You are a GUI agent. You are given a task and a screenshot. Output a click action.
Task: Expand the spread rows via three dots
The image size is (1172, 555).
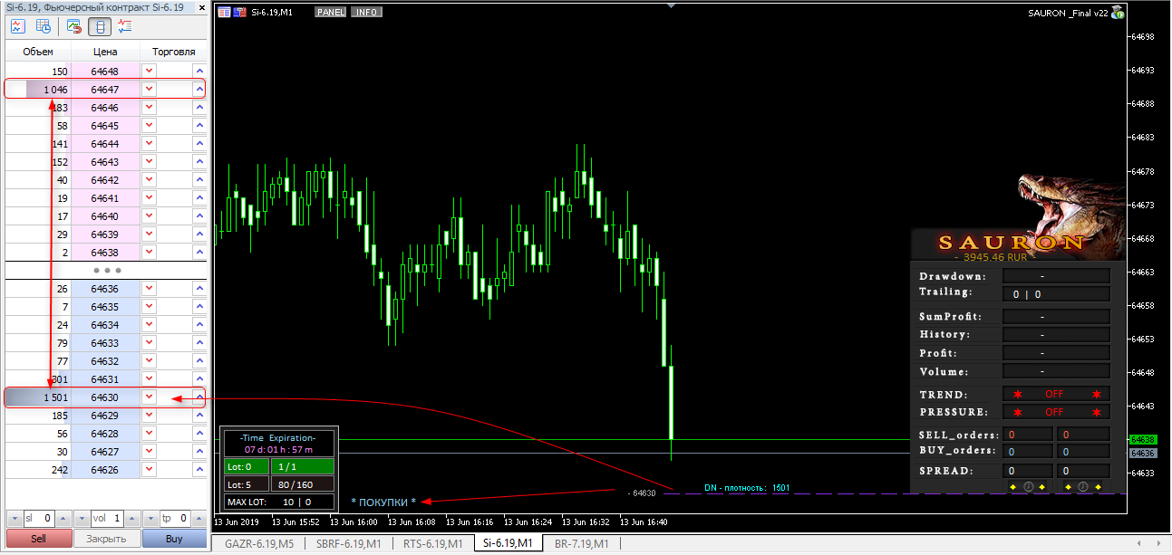point(106,270)
